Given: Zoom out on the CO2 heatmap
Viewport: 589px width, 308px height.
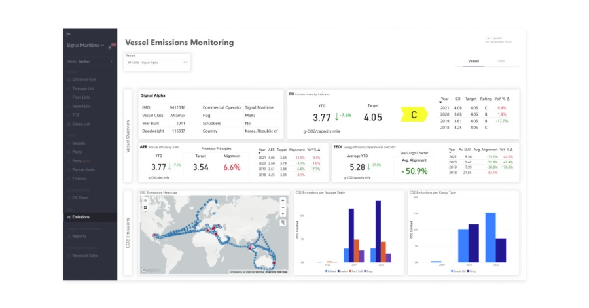Looking at the screenshot, I should pyautogui.click(x=283, y=207).
